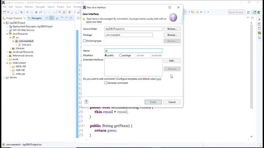Open the Edit menu
Viewport: 264px width, 148px height.
[11, 7]
